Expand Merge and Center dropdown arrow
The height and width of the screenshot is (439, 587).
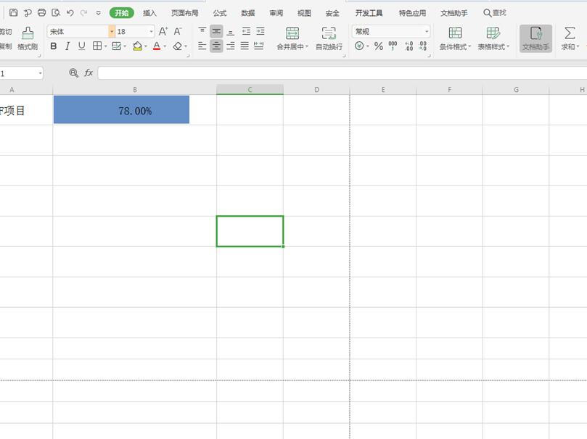[x=307, y=46]
